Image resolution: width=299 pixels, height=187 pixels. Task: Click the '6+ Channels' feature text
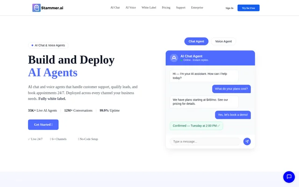click(x=58, y=139)
